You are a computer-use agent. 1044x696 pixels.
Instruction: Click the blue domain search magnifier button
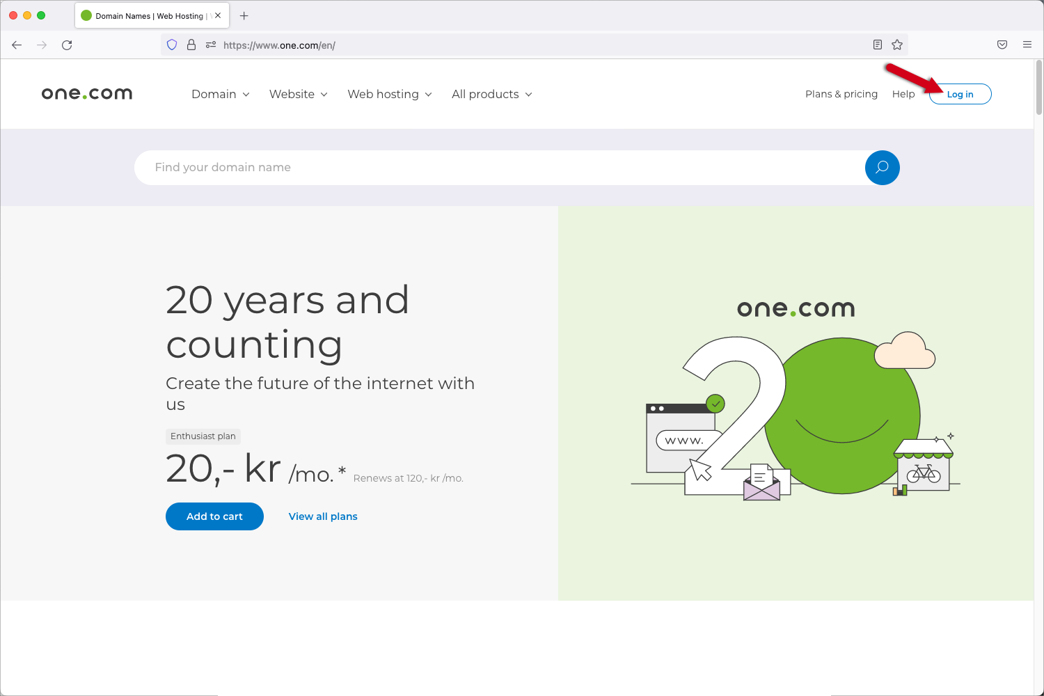(882, 168)
